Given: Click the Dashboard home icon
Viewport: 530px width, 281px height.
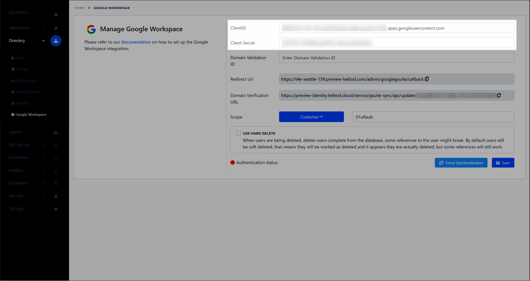Looking at the screenshot, I should 56,14.
